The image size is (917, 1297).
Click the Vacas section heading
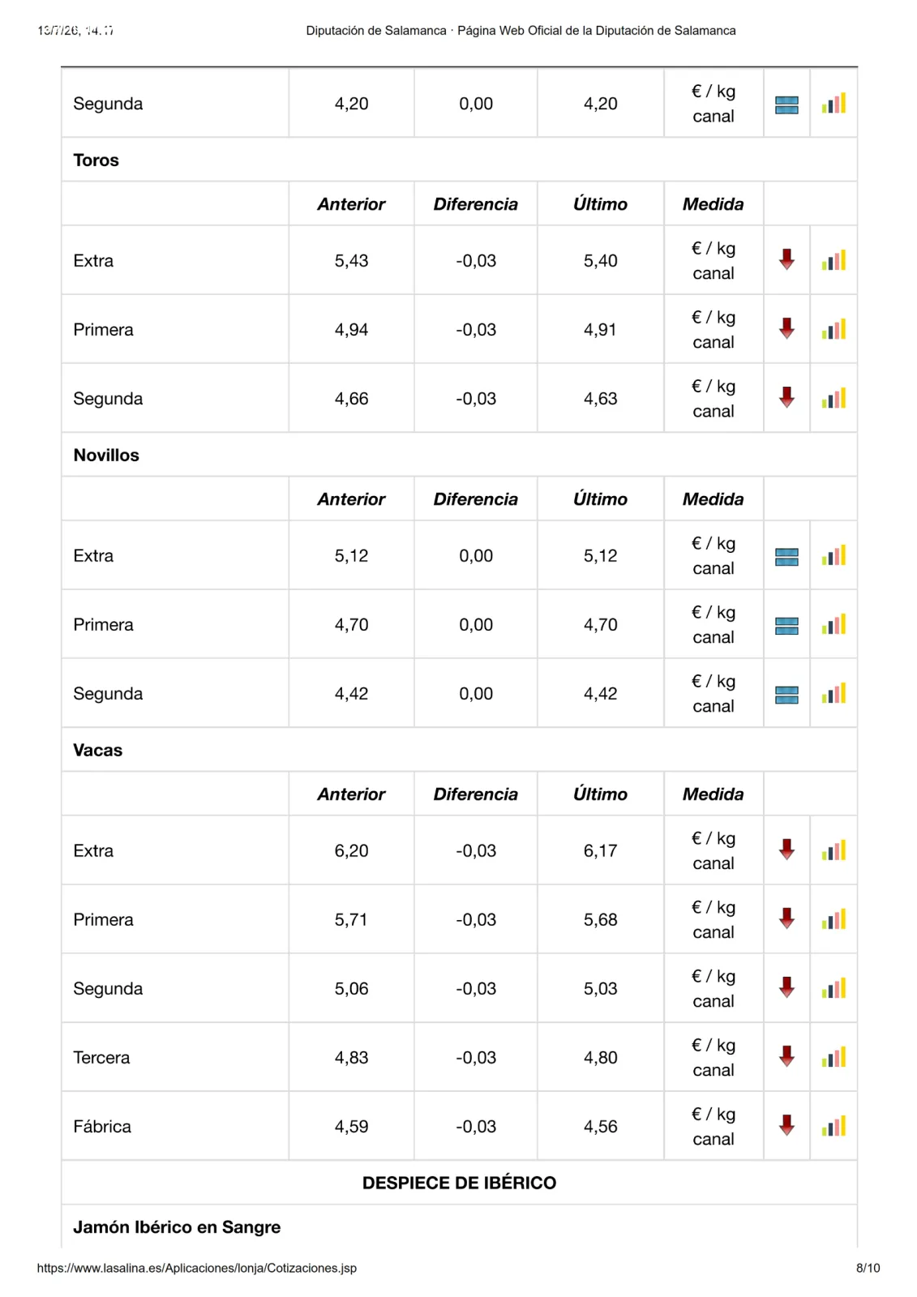[98, 750]
